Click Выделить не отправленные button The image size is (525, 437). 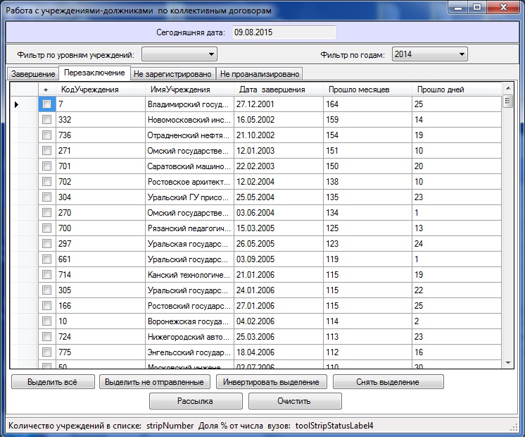pos(155,382)
